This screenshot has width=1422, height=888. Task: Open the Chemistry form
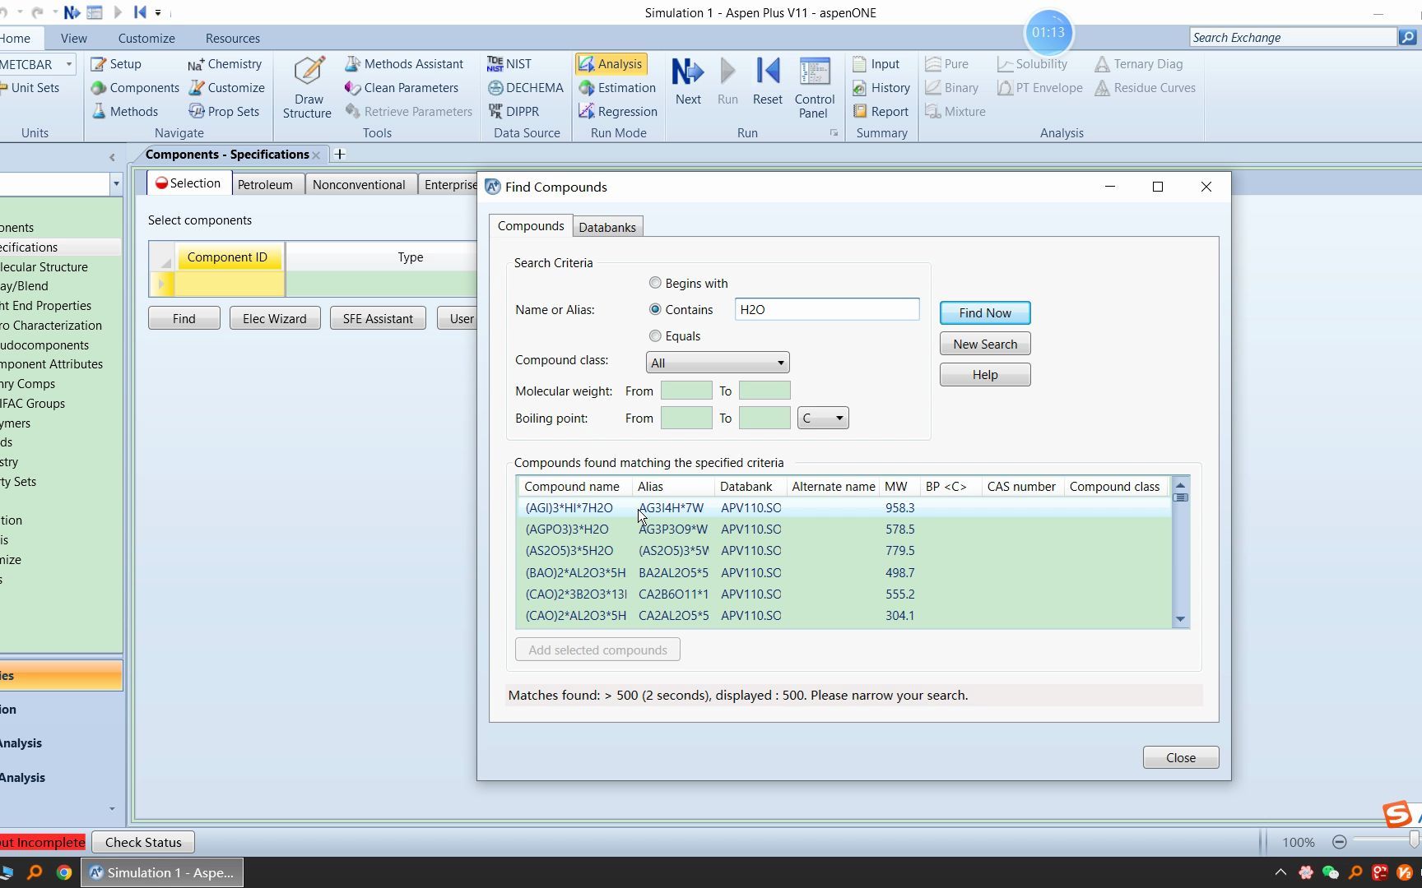225,64
